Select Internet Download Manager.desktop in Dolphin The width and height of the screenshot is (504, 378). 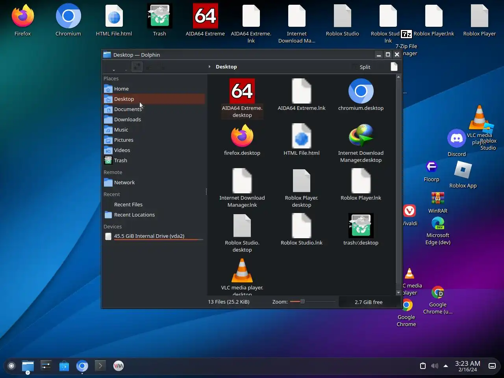pyautogui.click(x=361, y=143)
